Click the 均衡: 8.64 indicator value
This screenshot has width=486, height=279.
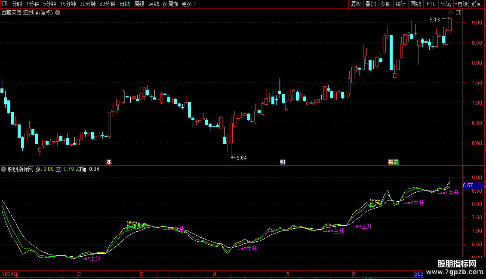click(x=88, y=169)
